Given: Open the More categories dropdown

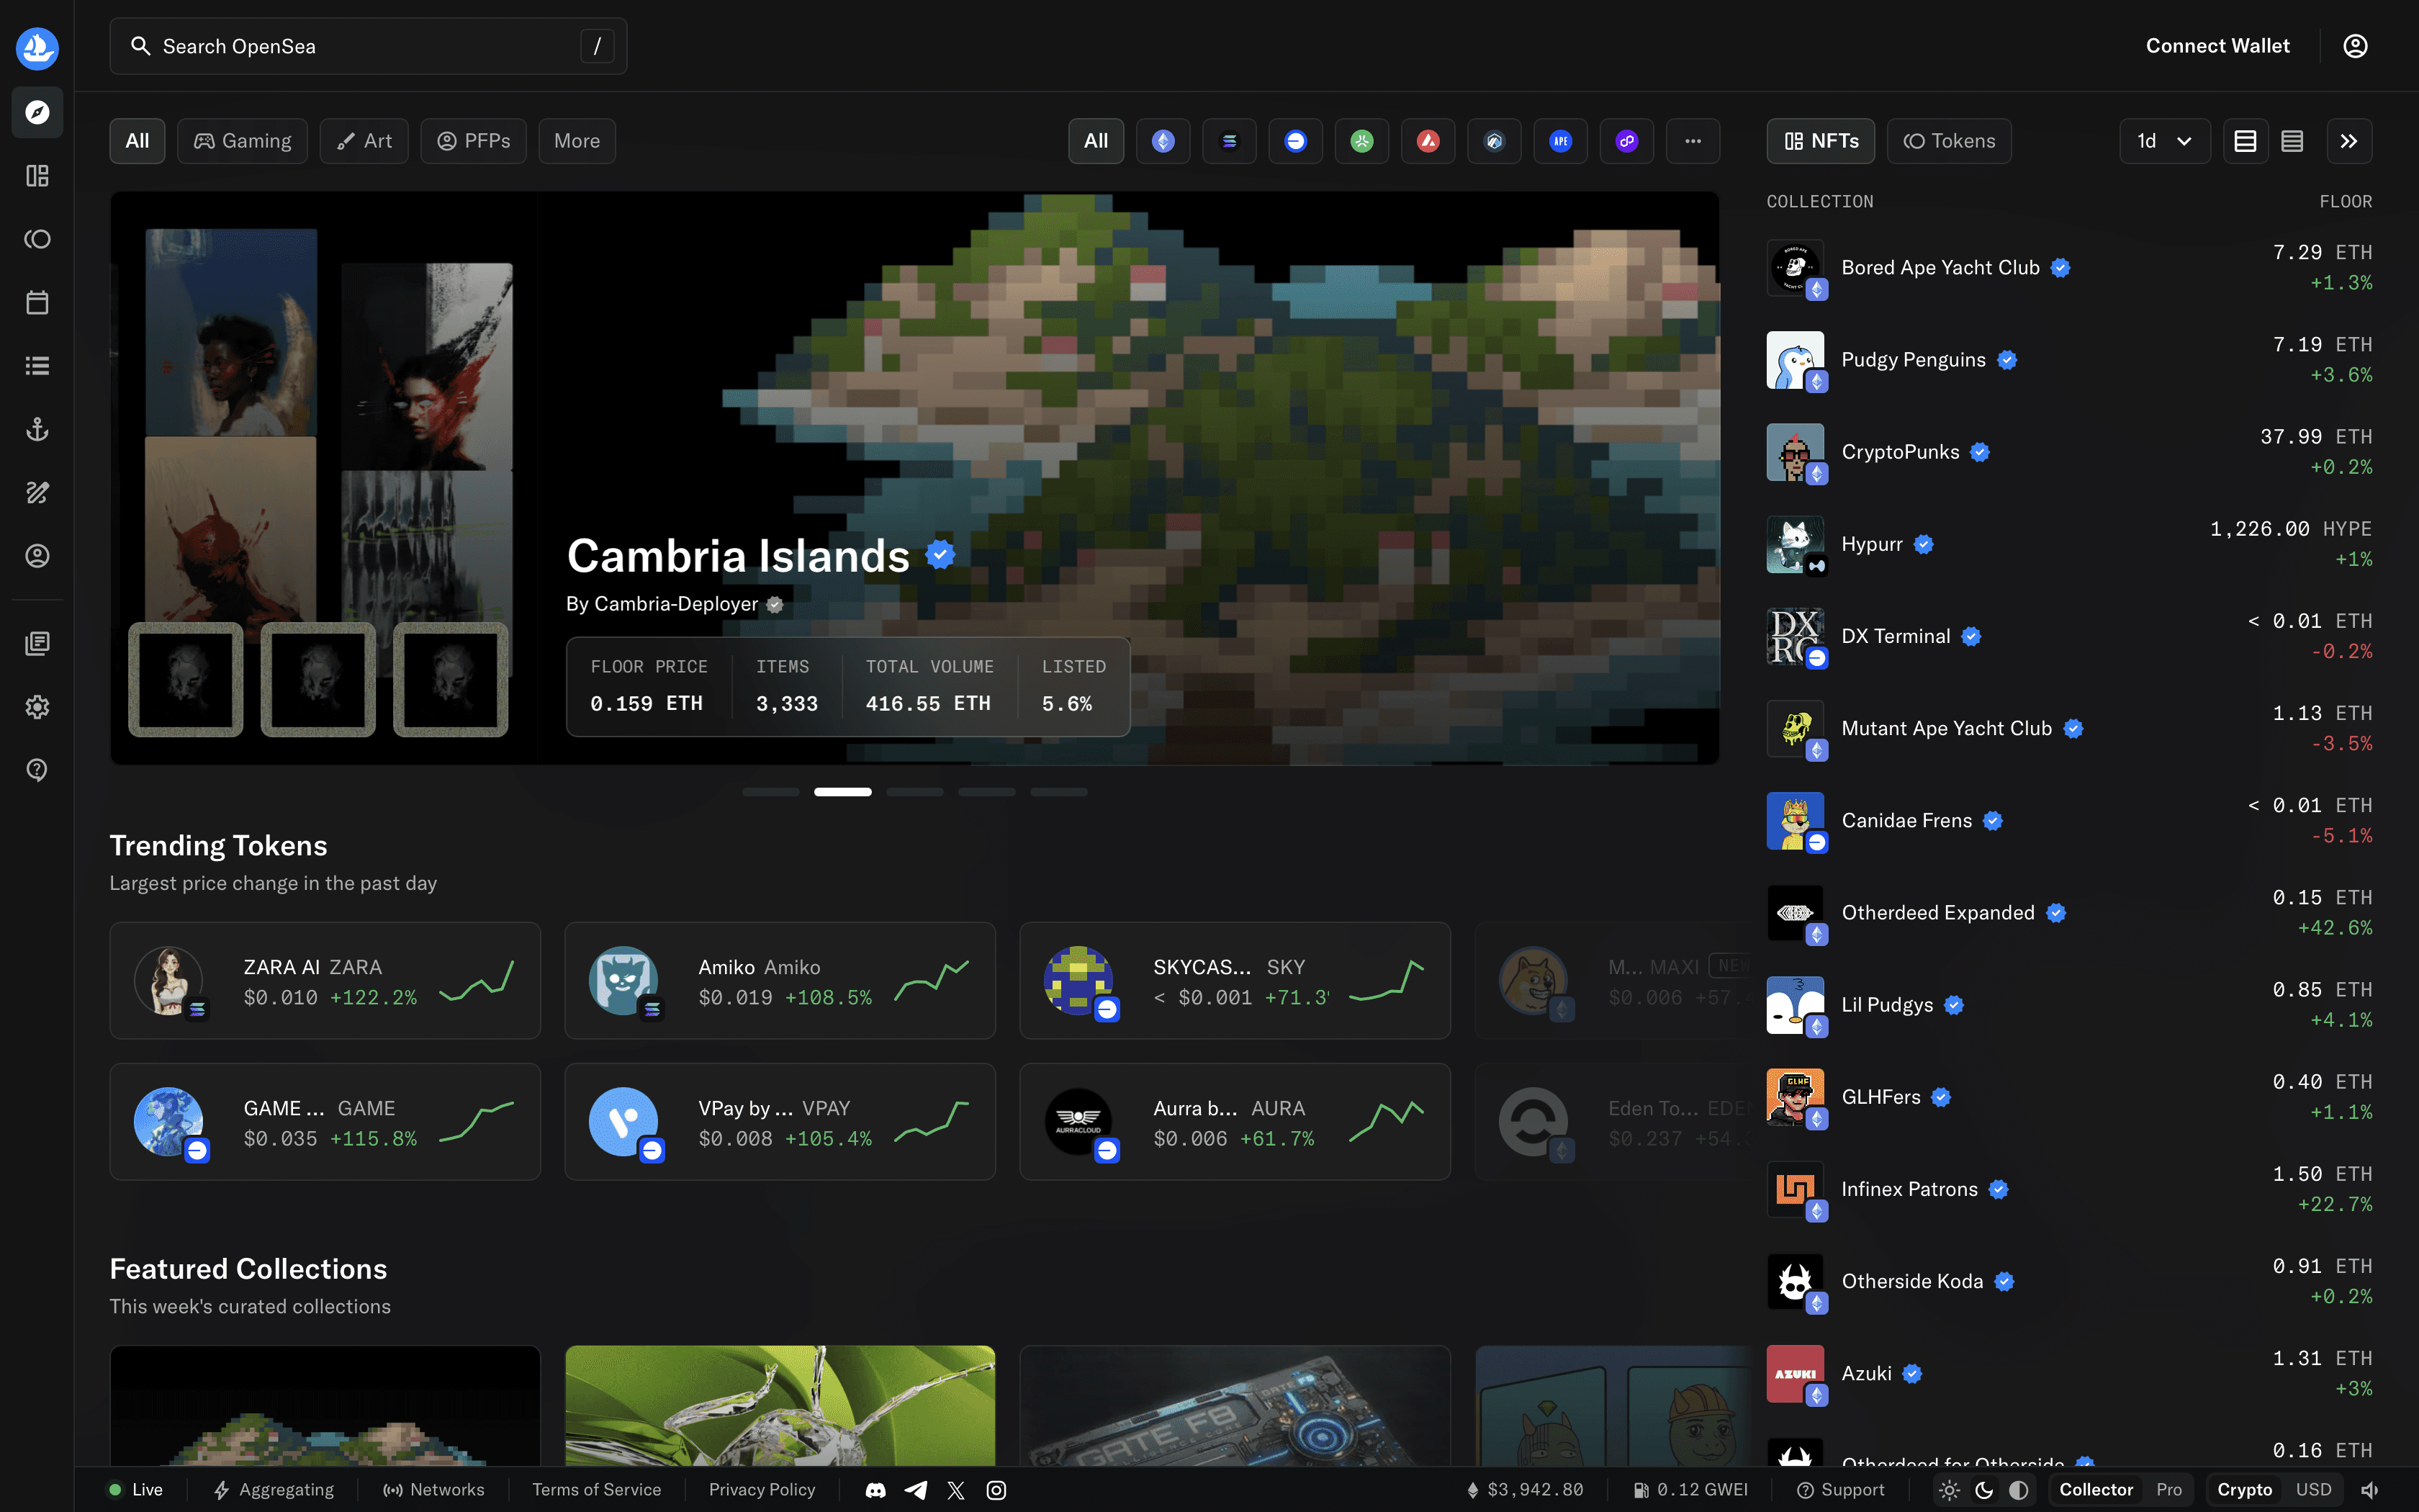Looking at the screenshot, I should [x=577, y=141].
